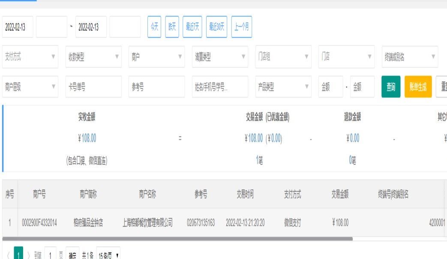The height and width of the screenshot is (259, 447).
Task: Open the 15条/页 page size selector
Action: coord(108,255)
